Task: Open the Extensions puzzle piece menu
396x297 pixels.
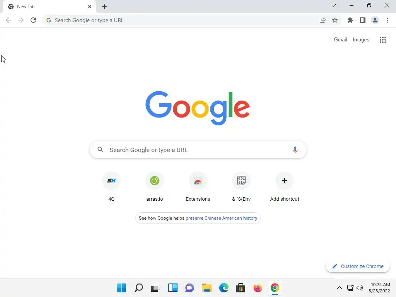Action: [350, 20]
